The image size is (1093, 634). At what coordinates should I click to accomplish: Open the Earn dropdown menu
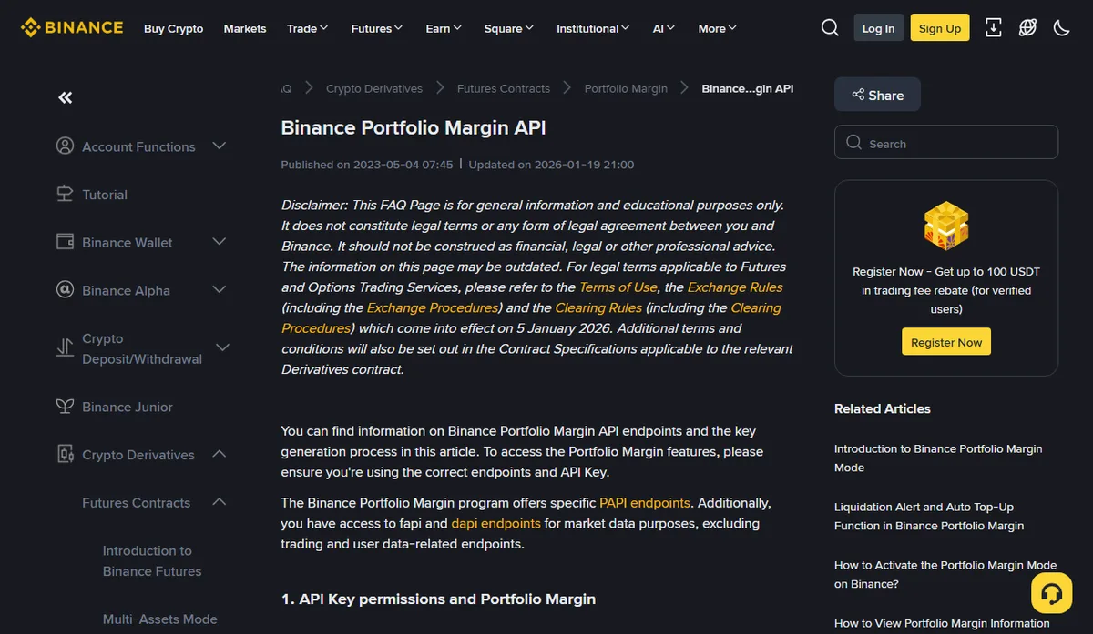444,28
